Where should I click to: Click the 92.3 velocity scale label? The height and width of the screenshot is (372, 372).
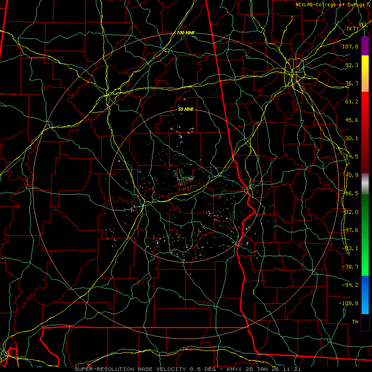click(x=352, y=65)
